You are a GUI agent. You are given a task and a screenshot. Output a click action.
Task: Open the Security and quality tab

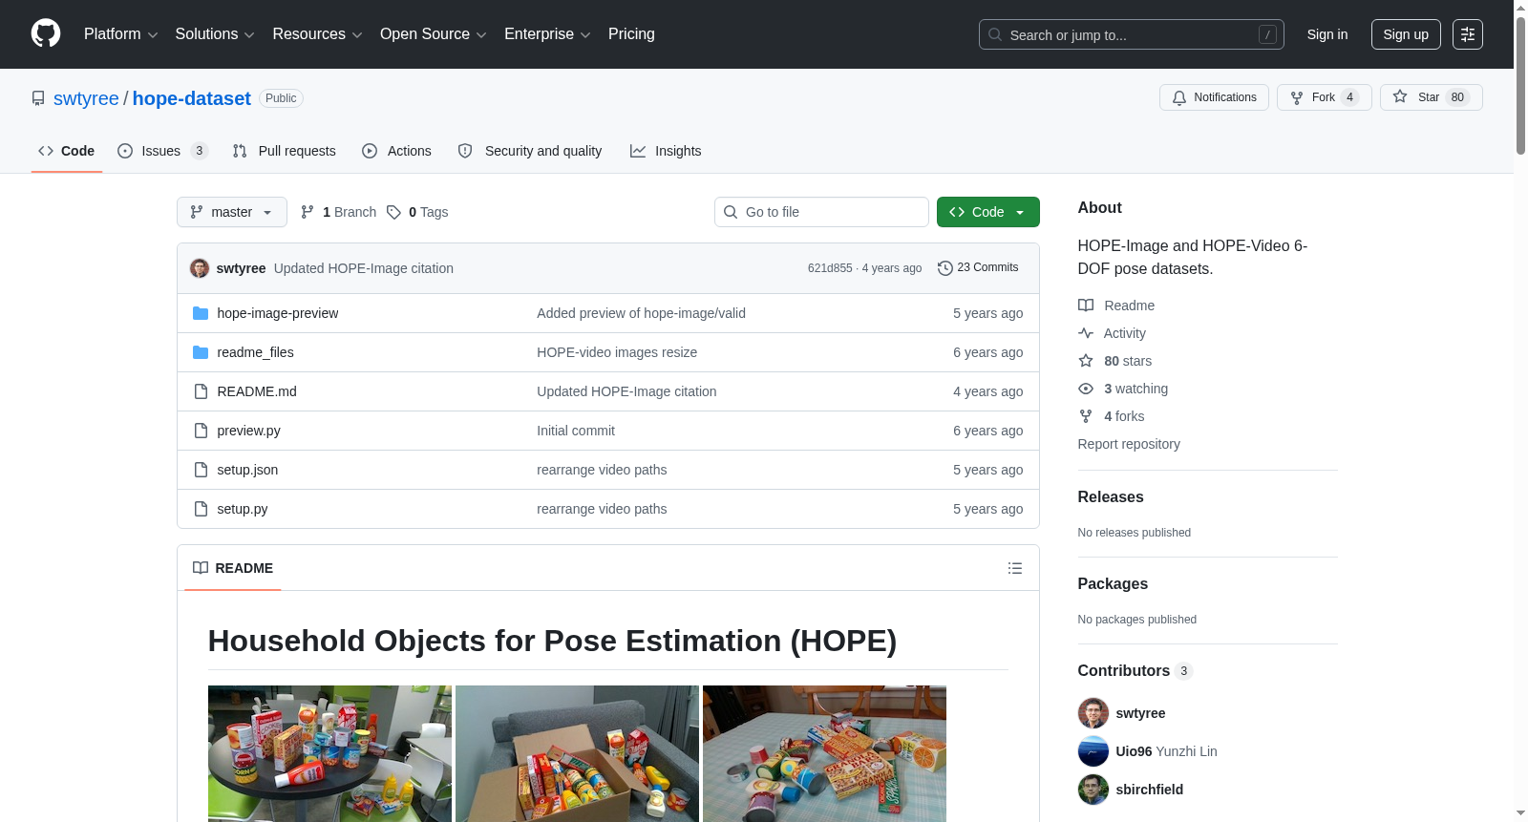click(x=530, y=151)
